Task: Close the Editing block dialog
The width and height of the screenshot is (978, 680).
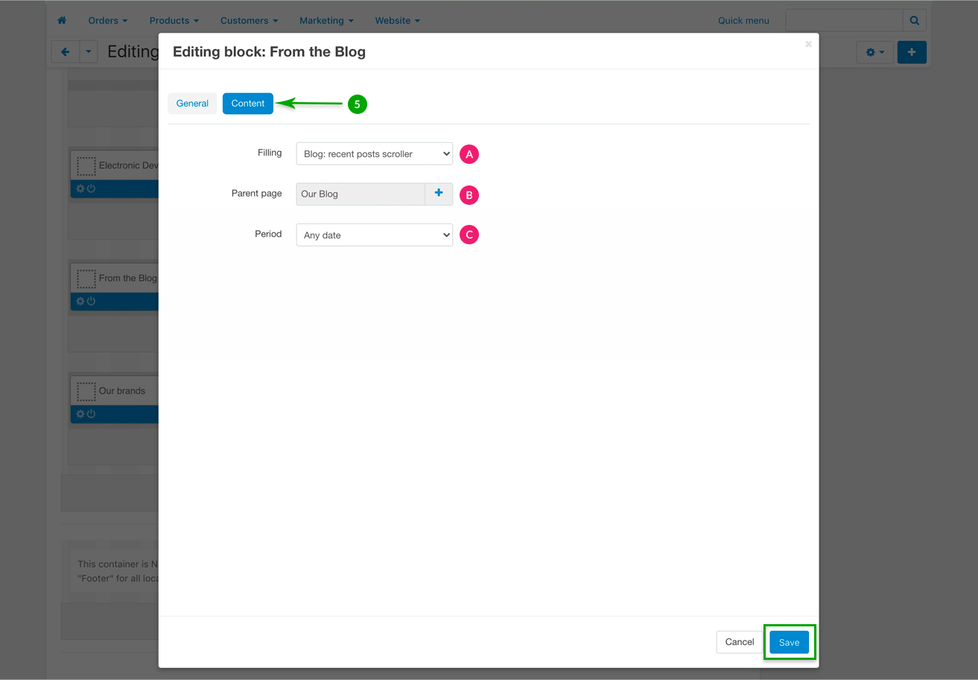Action: [808, 45]
